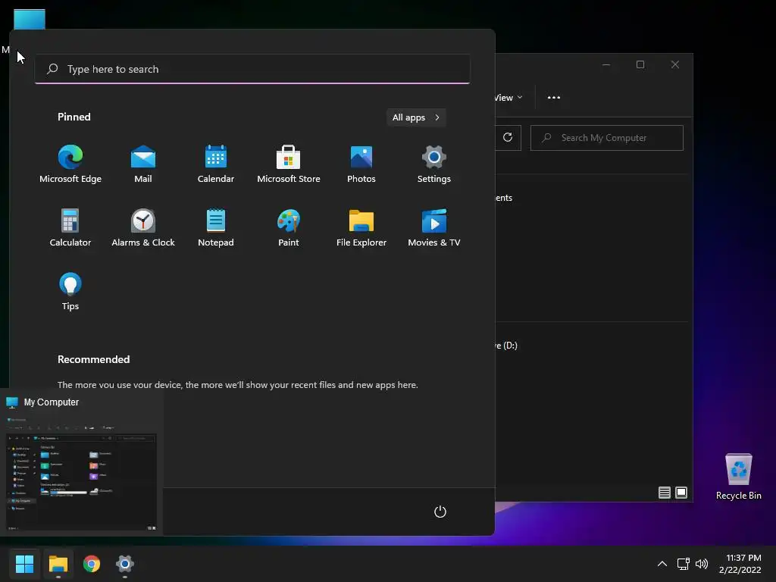Select My Computer window preview thumbnail
The height and width of the screenshot is (582, 776).
coord(81,474)
